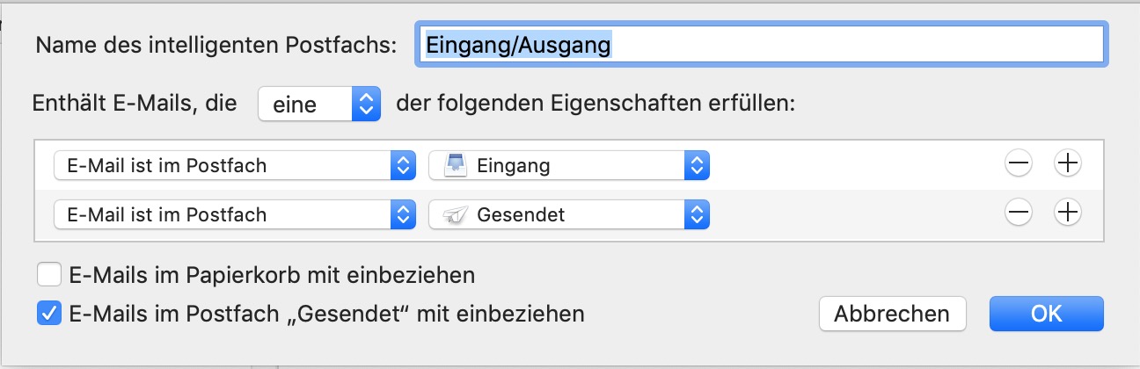Uncheck including E-Mails im Postfach Gesendet
The image size is (1140, 369).
point(48,314)
